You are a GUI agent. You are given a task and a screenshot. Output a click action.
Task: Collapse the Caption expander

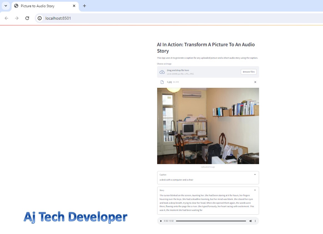coord(255,174)
